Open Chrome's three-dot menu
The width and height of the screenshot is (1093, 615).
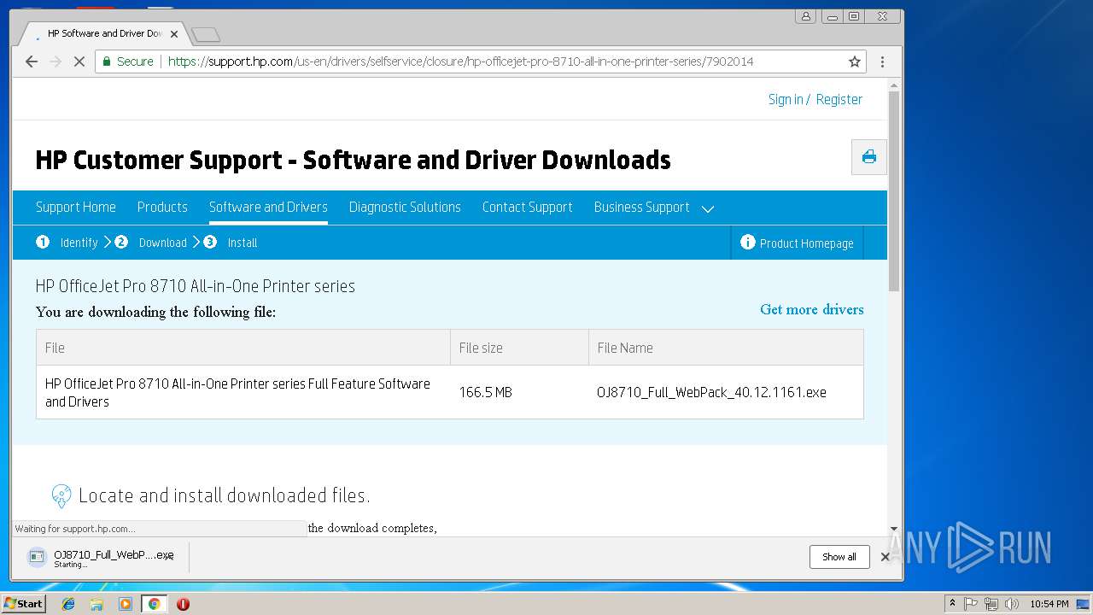pos(882,61)
